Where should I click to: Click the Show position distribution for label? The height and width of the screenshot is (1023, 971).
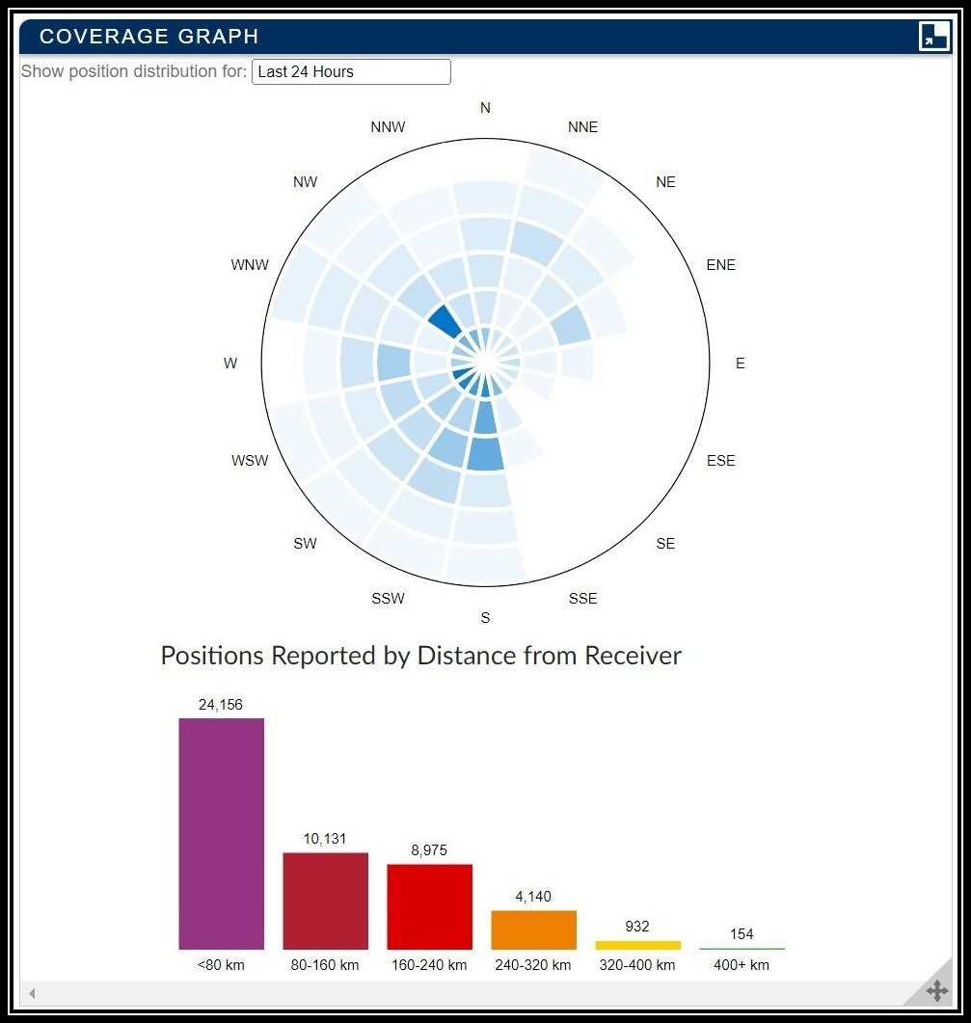pos(134,71)
